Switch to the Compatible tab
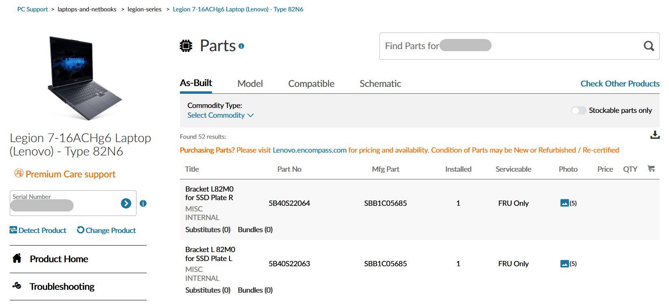The image size is (669, 304). (311, 84)
